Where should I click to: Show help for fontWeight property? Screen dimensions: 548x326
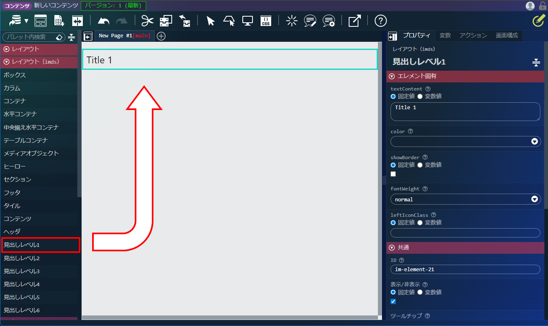425,189
